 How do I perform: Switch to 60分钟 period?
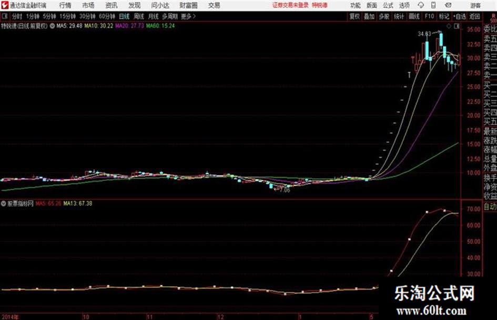click(107, 16)
